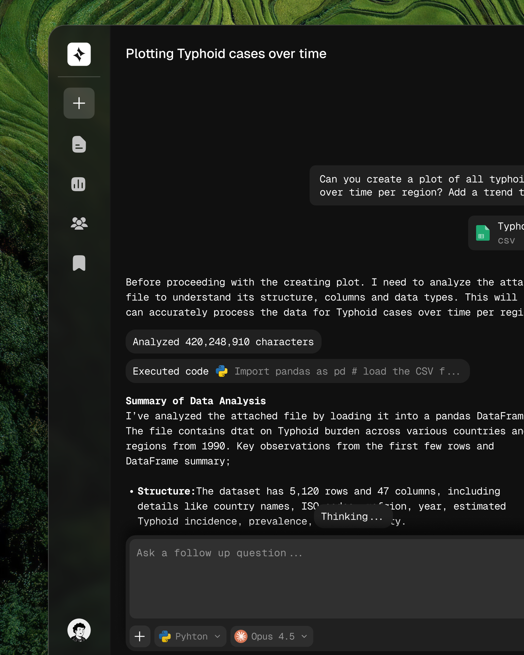Open the attached Typhoid CSV file
This screenshot has height=655, width=524.
(508, 233)
